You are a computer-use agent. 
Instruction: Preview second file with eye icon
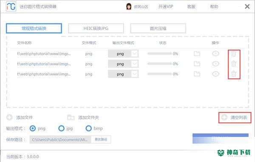coord(215,64)
